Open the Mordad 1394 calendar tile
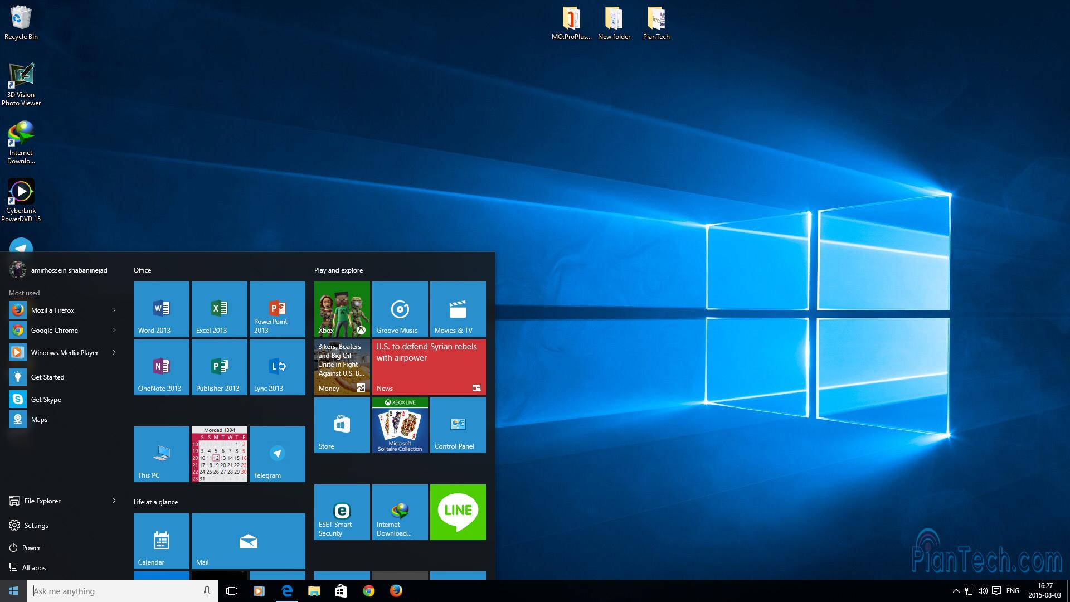This screenshot has height=602, width=1070. (x=220, y=454)
